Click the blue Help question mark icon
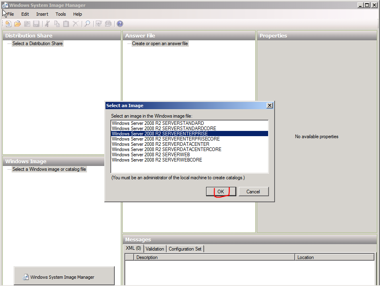 click(x=120, y=24)
